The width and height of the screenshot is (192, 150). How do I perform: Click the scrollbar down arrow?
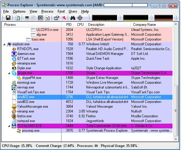(176, 139)
